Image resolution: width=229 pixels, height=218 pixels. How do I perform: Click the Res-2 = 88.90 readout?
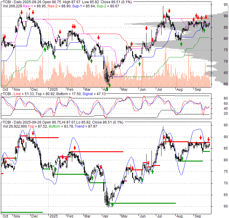coord(59,6)
